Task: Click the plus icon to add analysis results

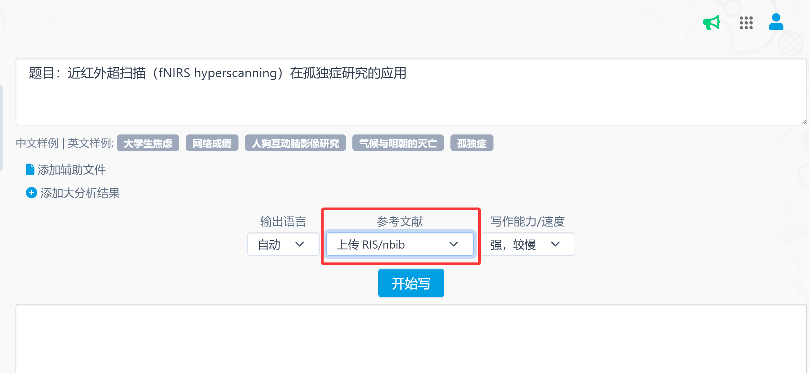Action: tap(31, 193)
